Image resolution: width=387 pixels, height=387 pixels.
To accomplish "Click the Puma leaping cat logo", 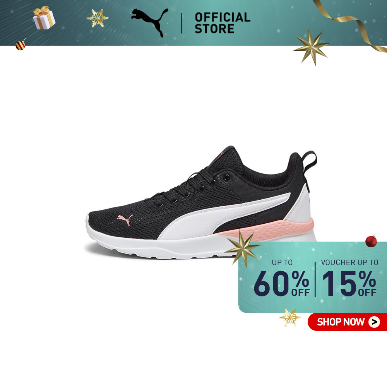I will point(150,22).
